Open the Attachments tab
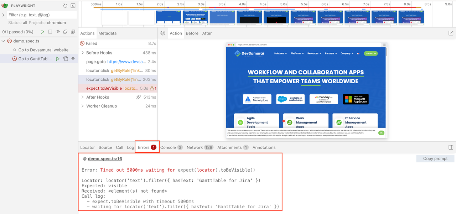The height and width of the screenshot is (214, 456). pyautogui.click(x=233, y=147)
